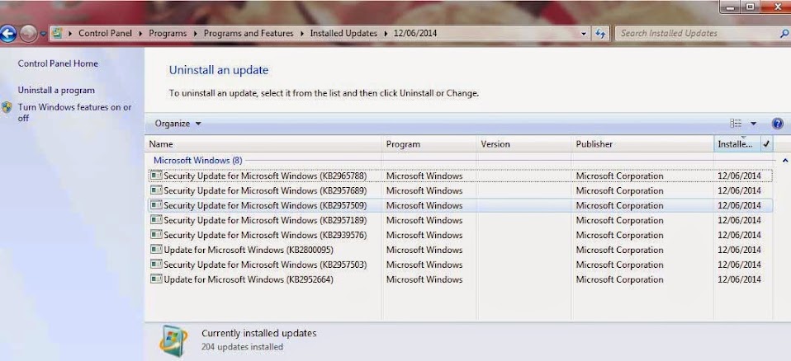Open the Organize menu
This screenshot has width=791, height=361.
pos(178,124)
